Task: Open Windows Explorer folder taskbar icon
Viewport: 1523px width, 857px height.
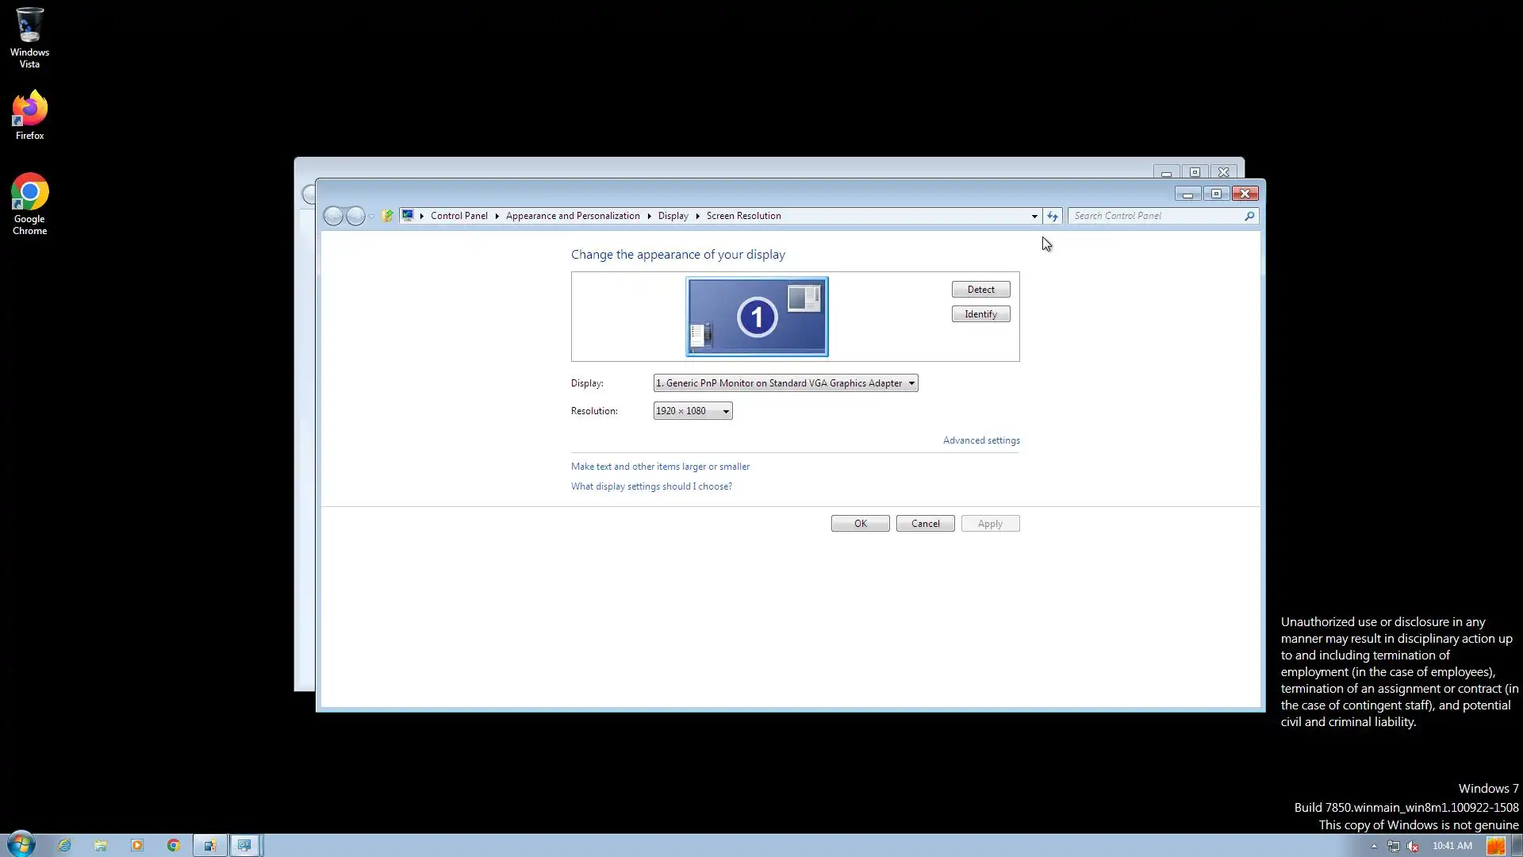Action: [x=101, y=846]
